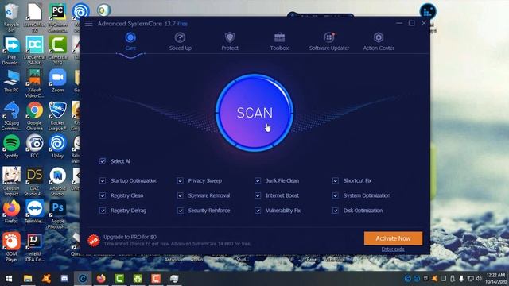Open the Action Center tab
Screen dimensions: 509x286
point(379,41)
